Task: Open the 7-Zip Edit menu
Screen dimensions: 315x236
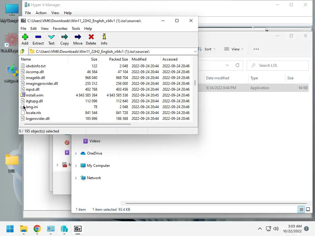Action: click(33, 29)
